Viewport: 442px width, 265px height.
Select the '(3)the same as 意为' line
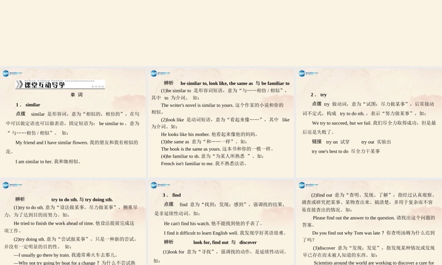(204, 142)
